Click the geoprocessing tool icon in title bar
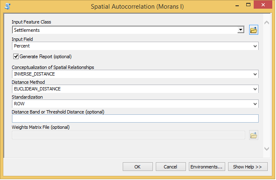This screenshot has height=180, width=276. tap(7, 6)
